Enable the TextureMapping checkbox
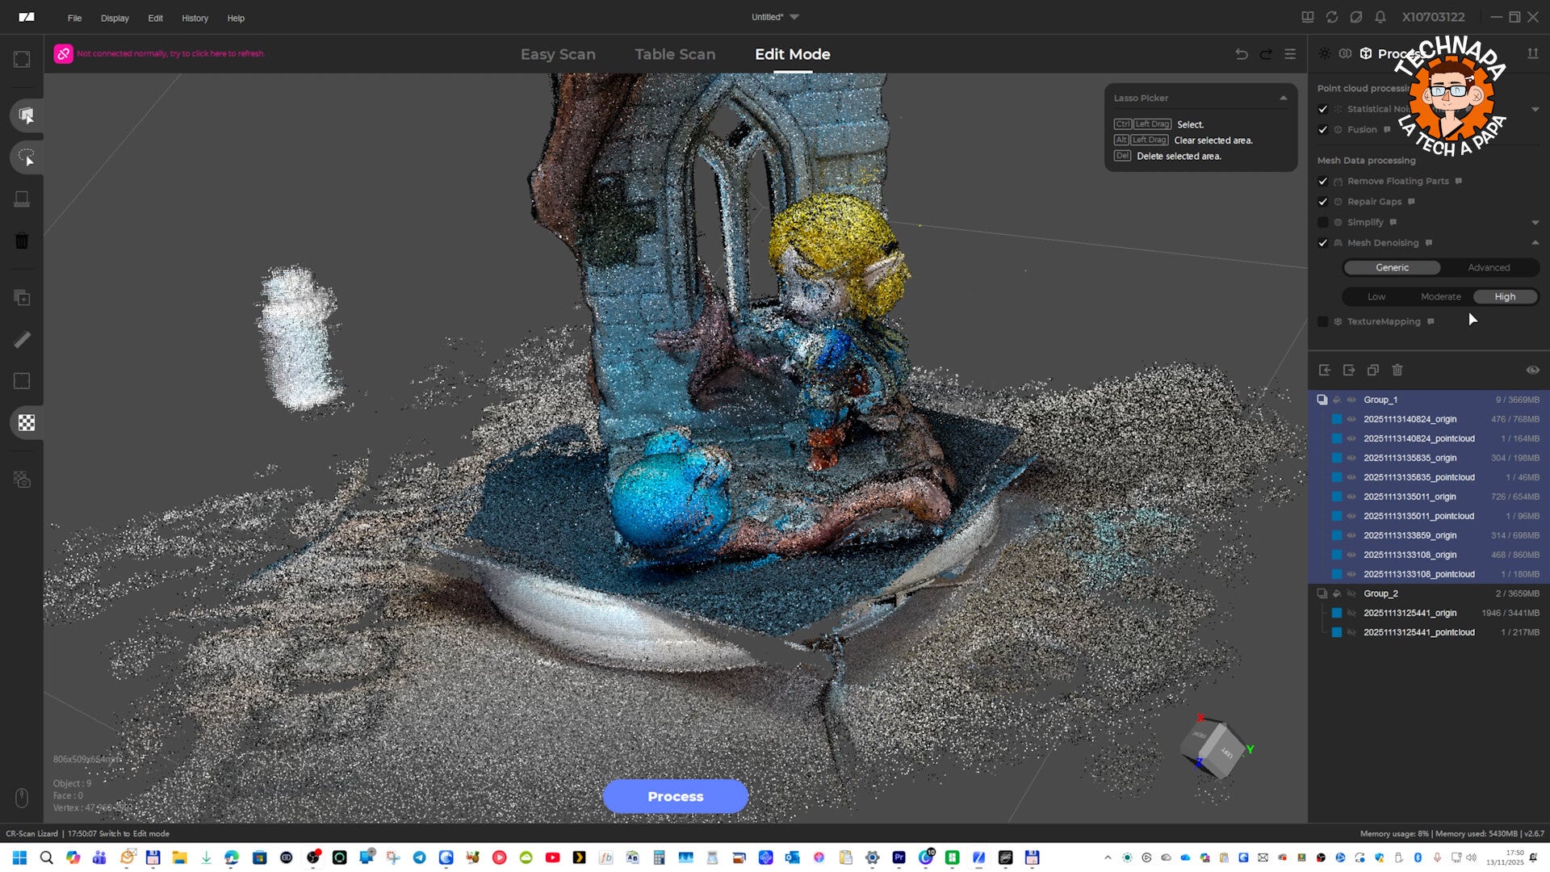The image size is (1550, 872). point(1322,321)
